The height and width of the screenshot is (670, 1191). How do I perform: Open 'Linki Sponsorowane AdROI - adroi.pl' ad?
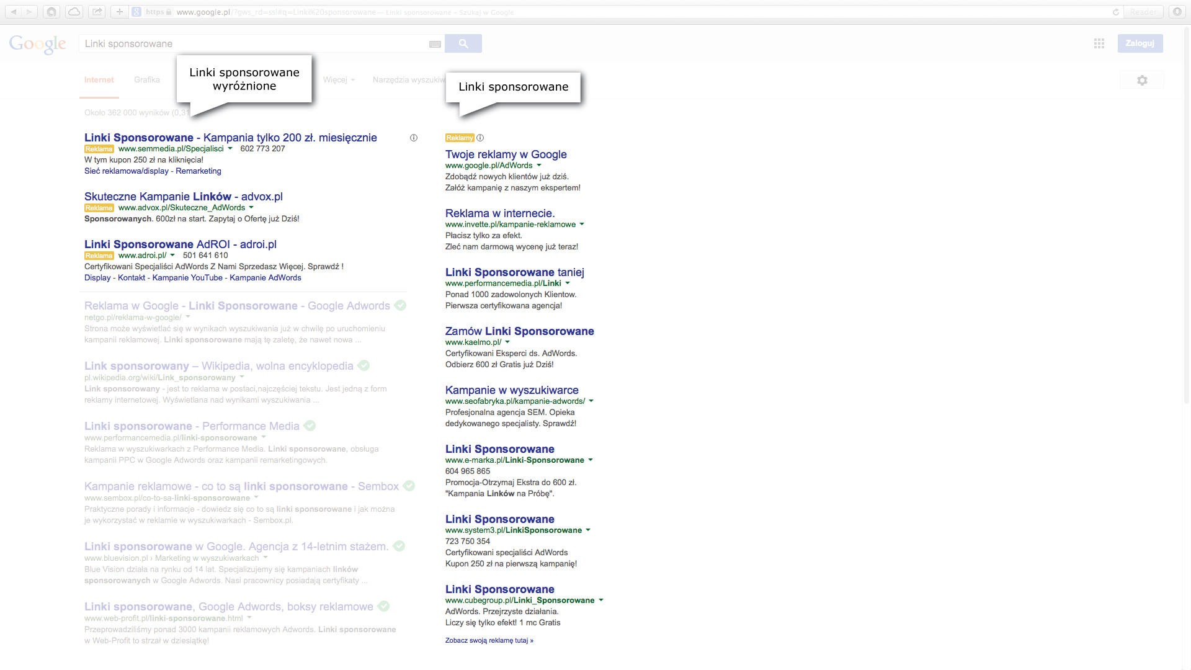181,244
